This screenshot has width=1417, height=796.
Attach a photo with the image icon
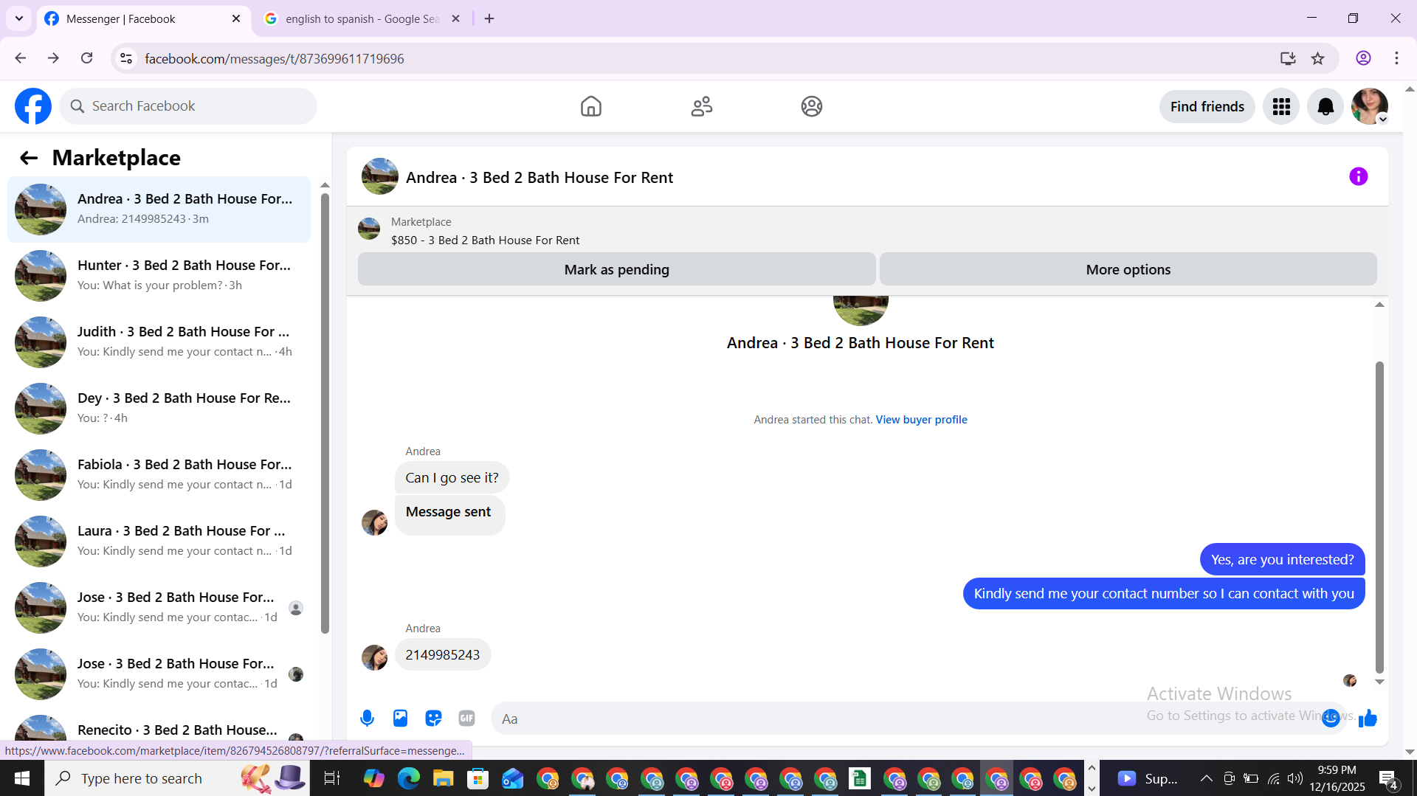point(400,718)
